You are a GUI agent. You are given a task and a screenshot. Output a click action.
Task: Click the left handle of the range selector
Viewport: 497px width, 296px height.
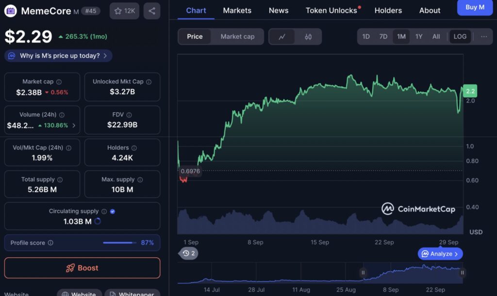tap(363, 273)
